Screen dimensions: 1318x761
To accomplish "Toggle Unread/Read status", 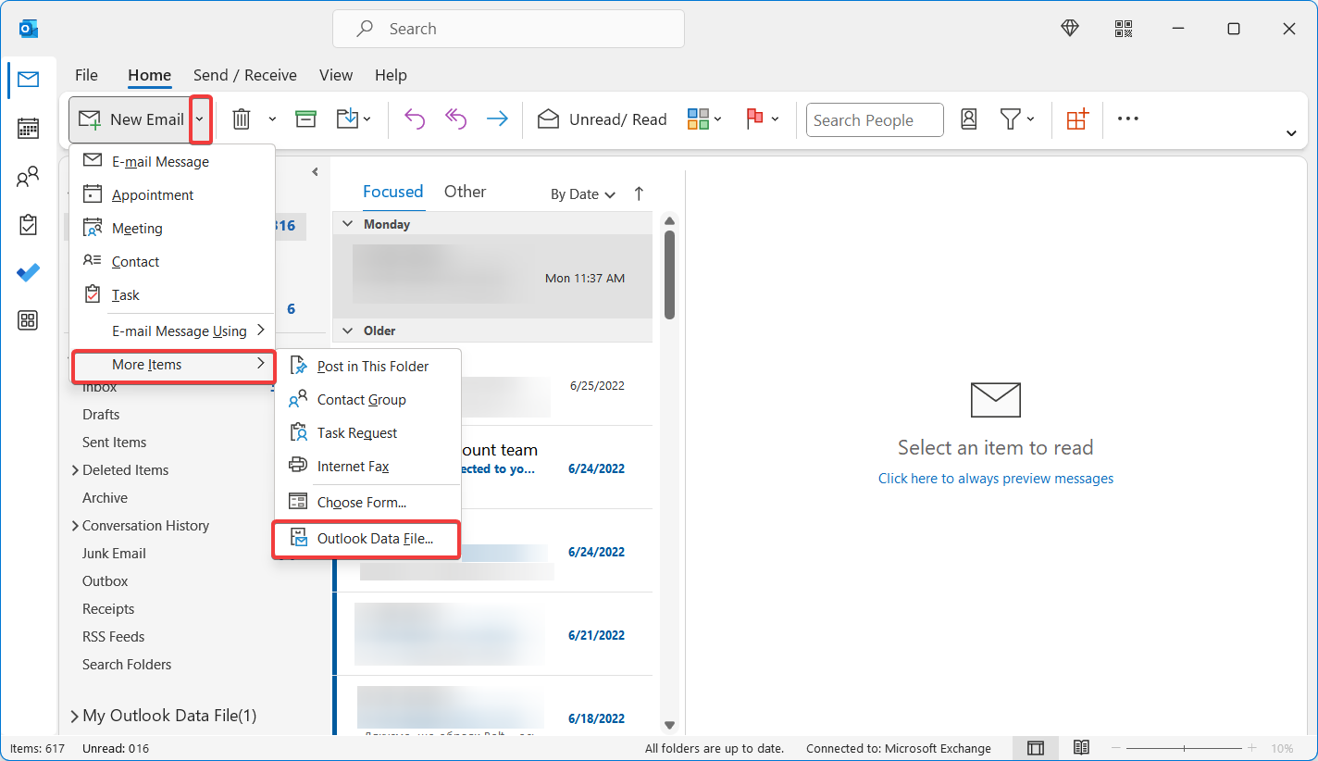I will [x=602, y=119].
